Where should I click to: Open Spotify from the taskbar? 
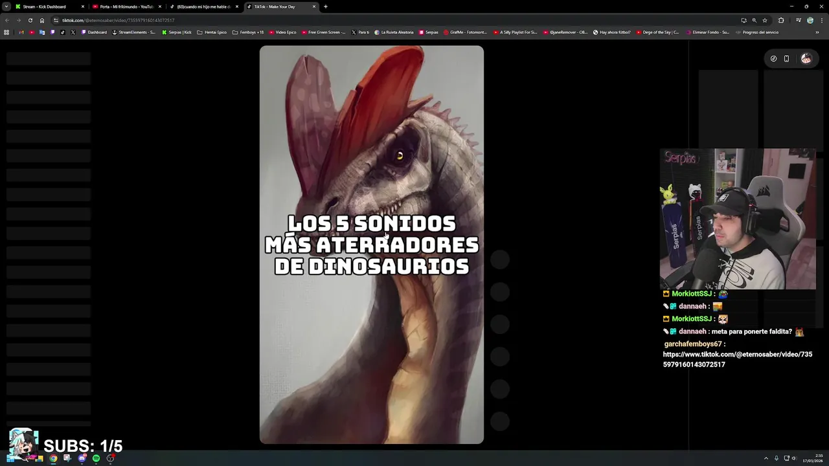96,458
